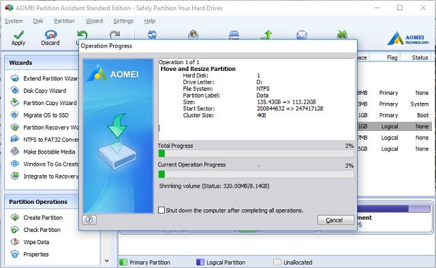Click the Partition Operations panel header
Screen dimensions: 436x268
[42, 202]
